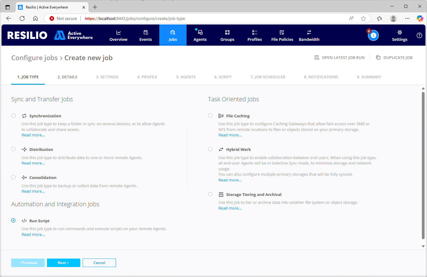Open File Policies page
The image size is (427, 277).
(282, 35)
